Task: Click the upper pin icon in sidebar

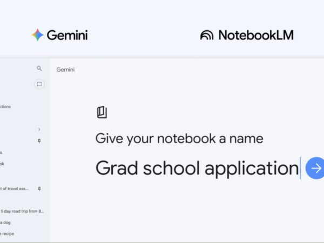Action: coord(39,141)
